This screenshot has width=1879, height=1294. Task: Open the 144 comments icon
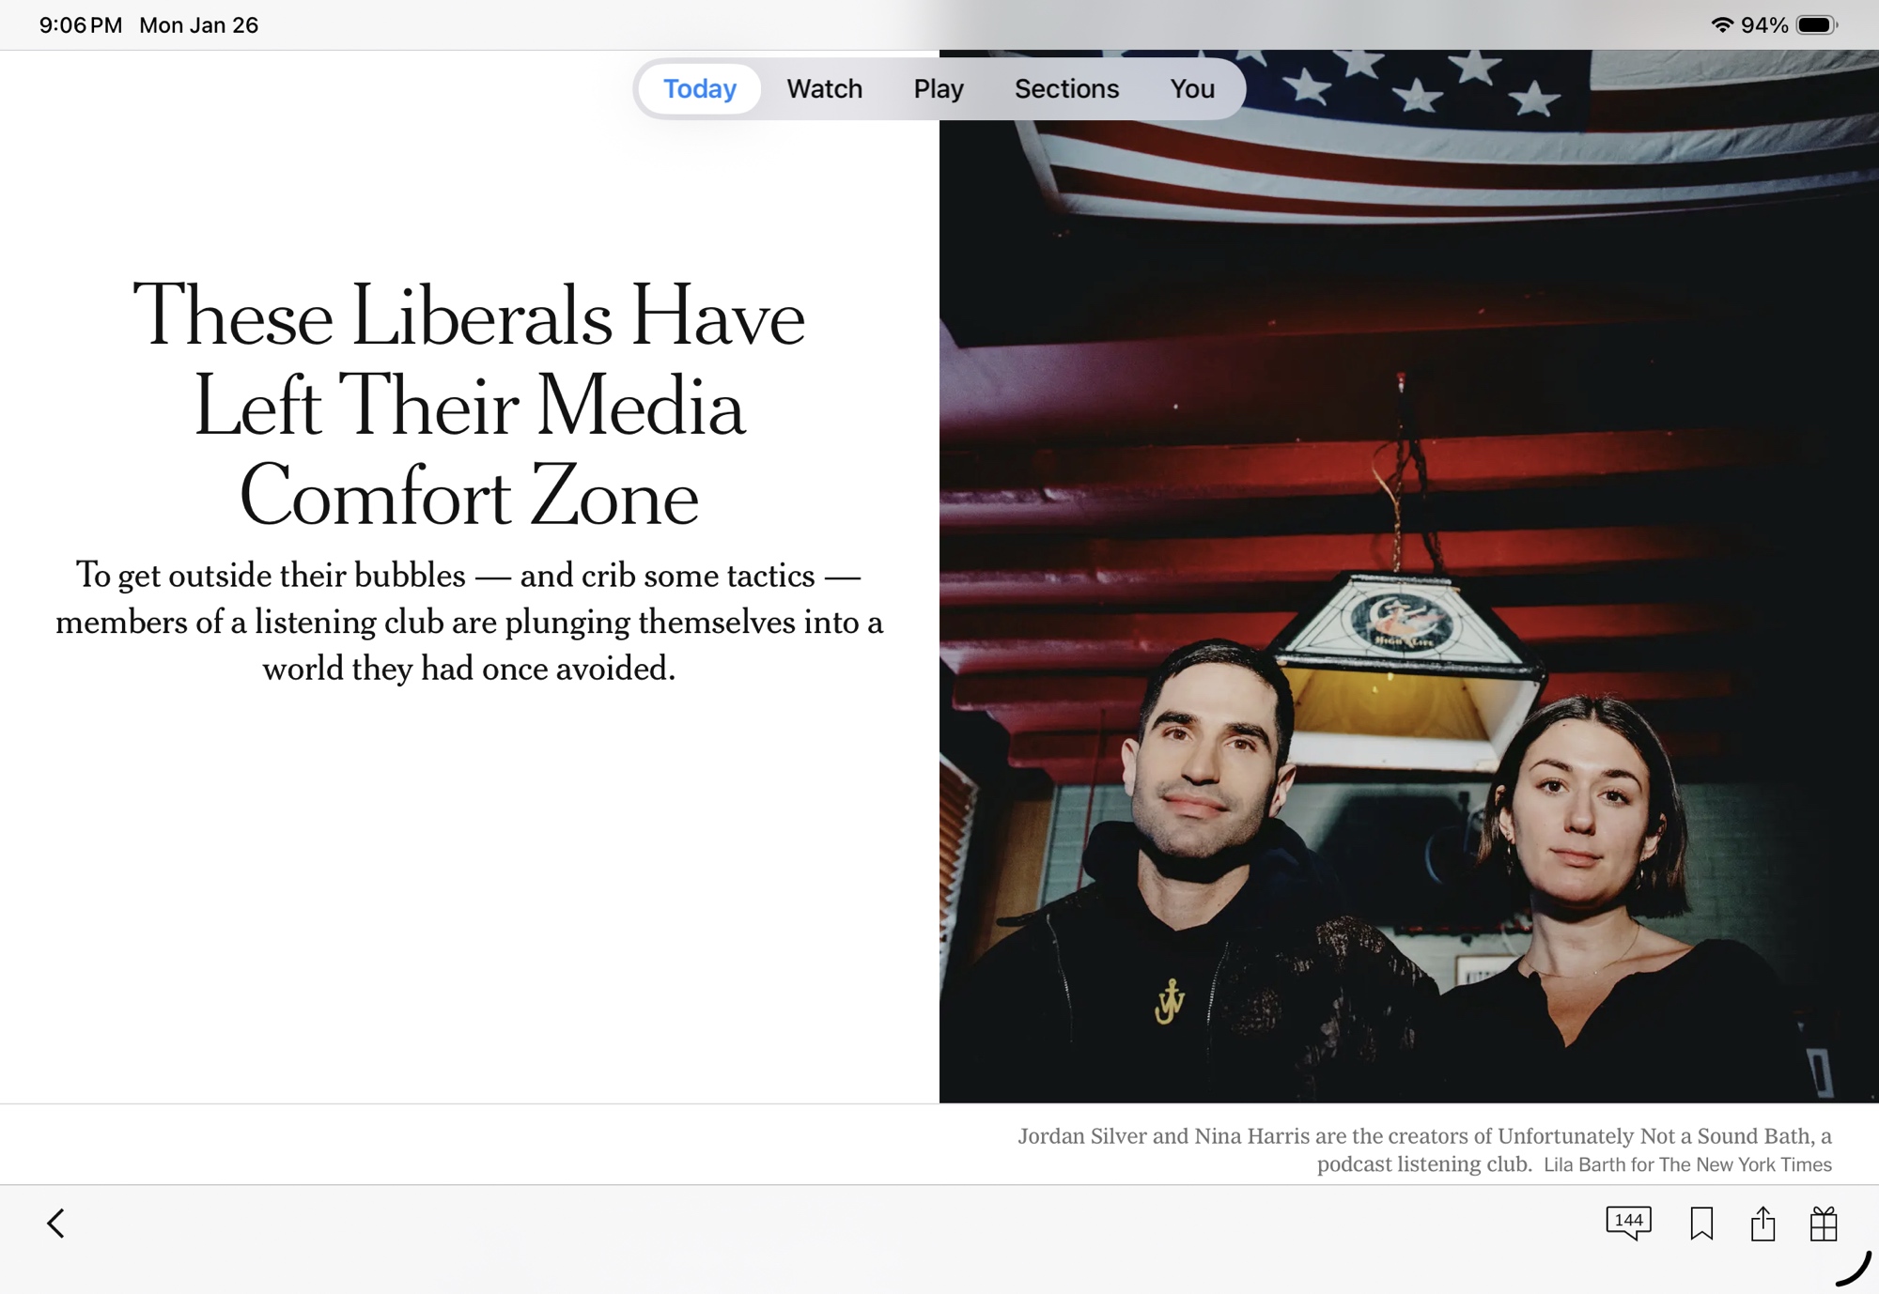(x=1628, y=1223)
